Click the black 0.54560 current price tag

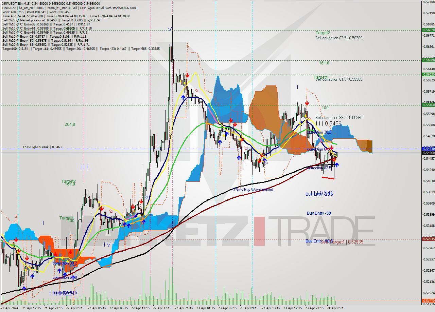coord(428,153)
